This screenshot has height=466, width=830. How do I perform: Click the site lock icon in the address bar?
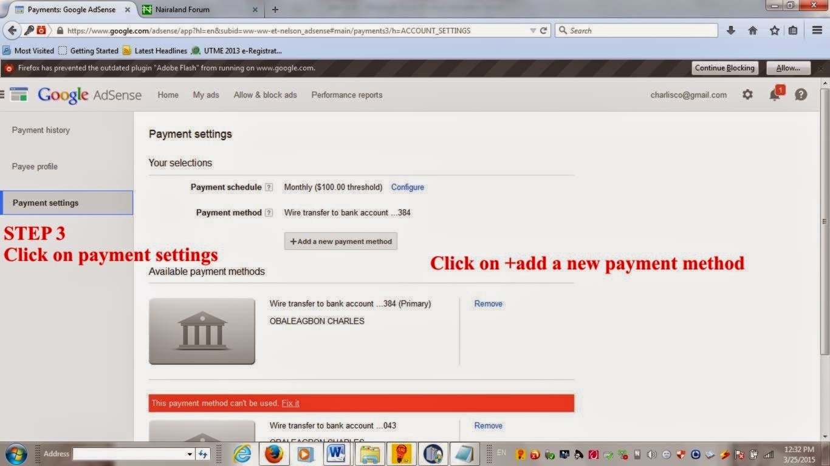(59, 30)
